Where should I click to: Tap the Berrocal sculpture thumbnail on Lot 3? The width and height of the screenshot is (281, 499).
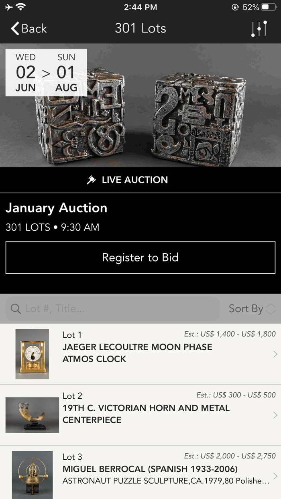[x=32, y=475]
